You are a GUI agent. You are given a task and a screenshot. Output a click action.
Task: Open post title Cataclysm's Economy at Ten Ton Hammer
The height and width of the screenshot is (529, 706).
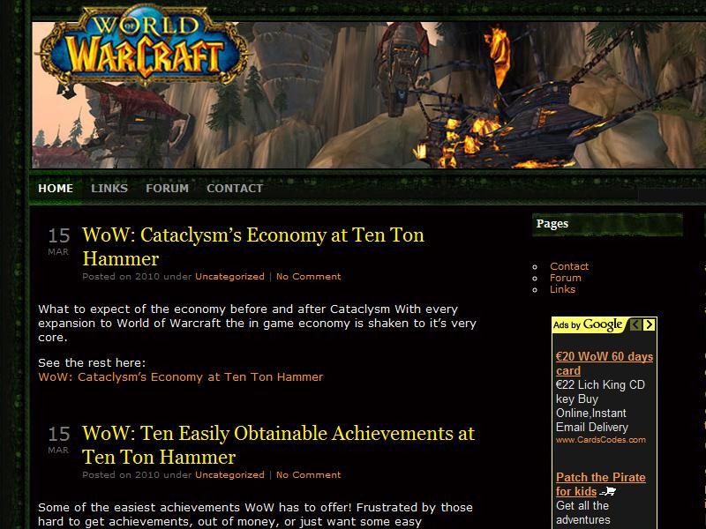click(x=253, y=247)
